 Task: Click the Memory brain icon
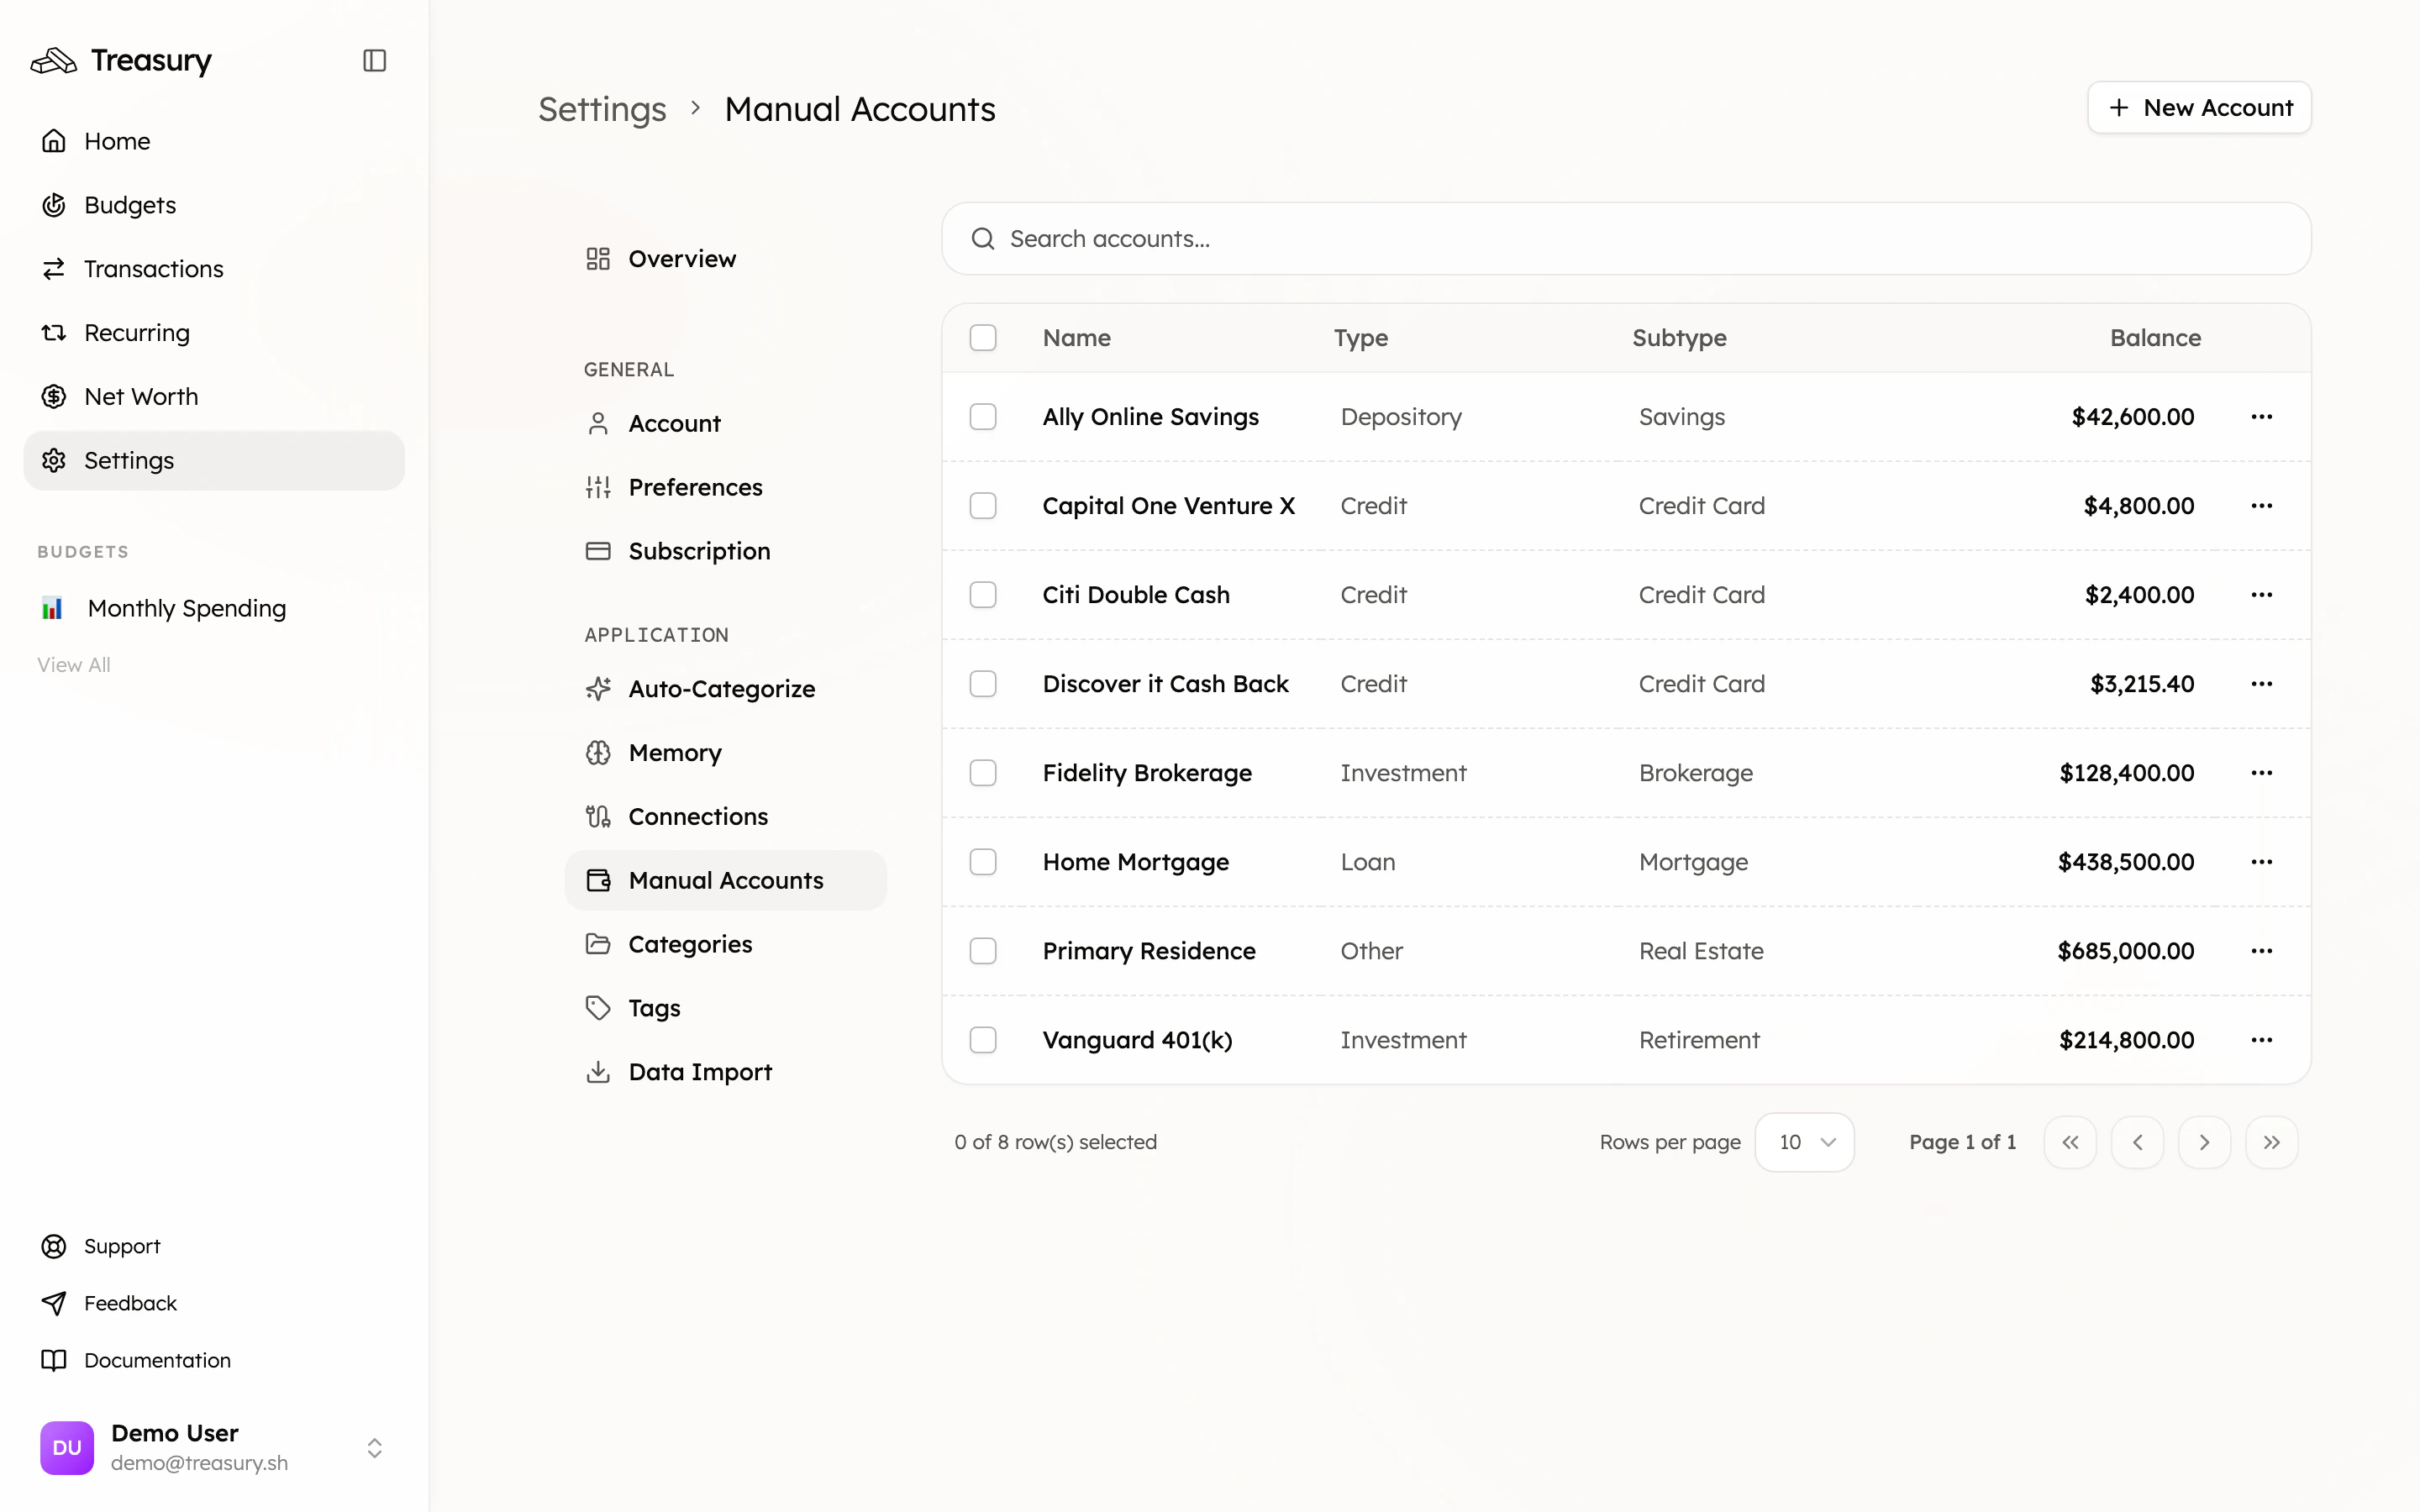coord(598,753)
